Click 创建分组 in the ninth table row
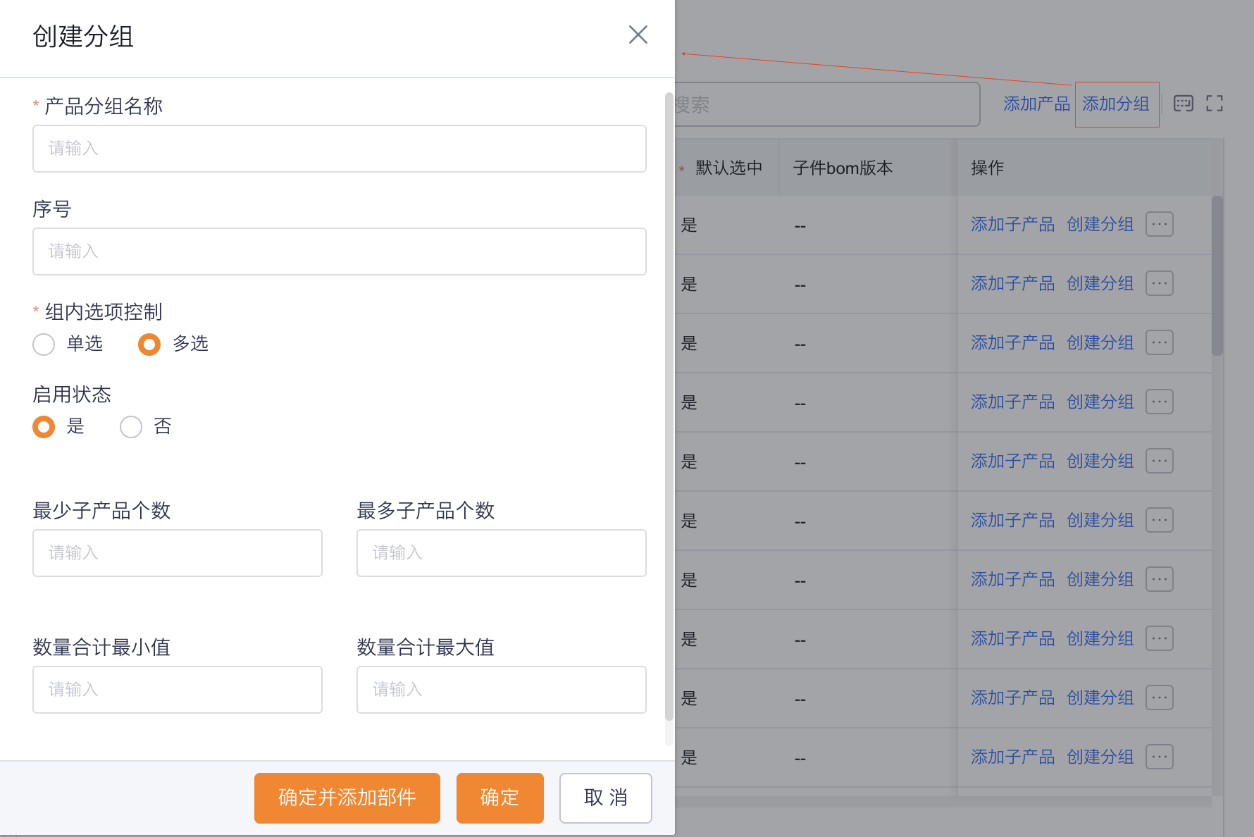The image size is (1254, 837). [x=1100, y=698]
